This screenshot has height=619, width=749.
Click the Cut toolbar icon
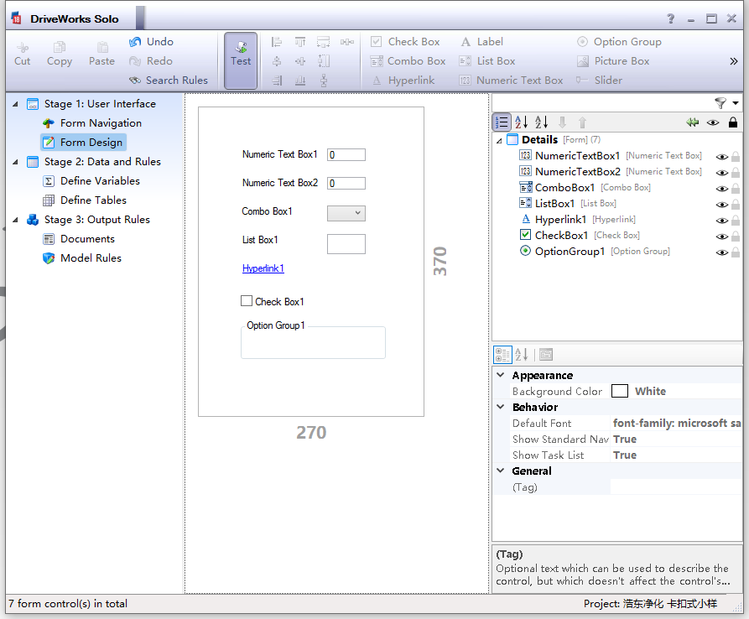(x=23, y=54)
